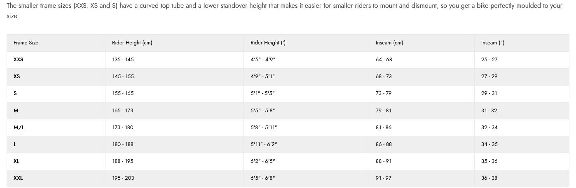Click the Rider Height (') column header
This screenshot has width=576, height=188.
[x=268, y=43]
